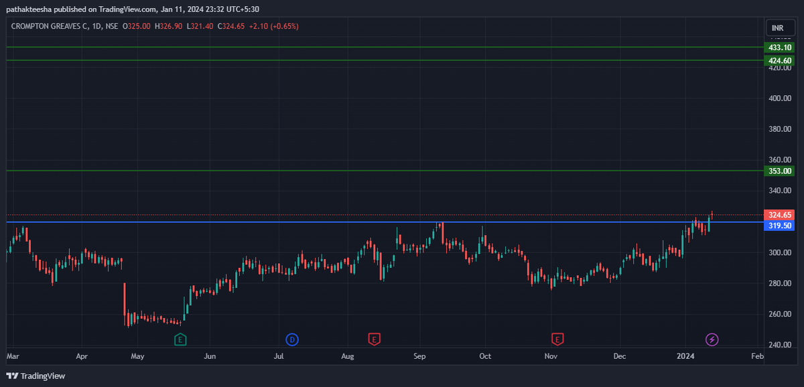Select the topmost green horizontal line at 433.10
Viewport: 804px width, 387px height.
pyautogui.click(x=385, y=47)
